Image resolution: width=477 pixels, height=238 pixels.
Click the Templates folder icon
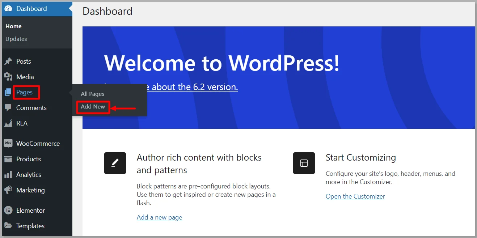click(x=8, y=226)
